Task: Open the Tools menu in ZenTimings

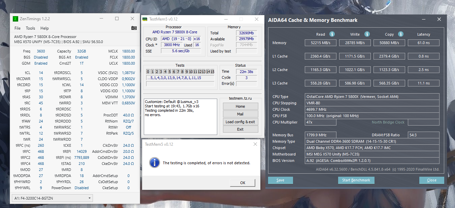Action: coord(30,28)
